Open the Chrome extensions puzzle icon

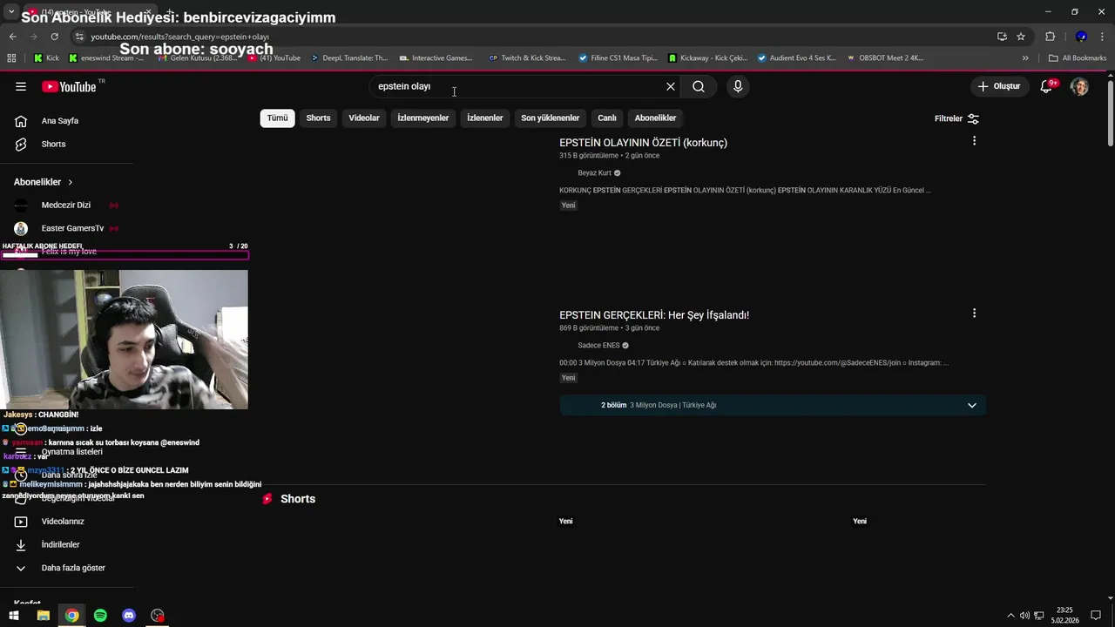click(1050, 37)
